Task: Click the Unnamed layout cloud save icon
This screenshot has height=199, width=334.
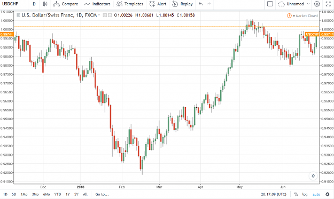Action: click(281, 4)
